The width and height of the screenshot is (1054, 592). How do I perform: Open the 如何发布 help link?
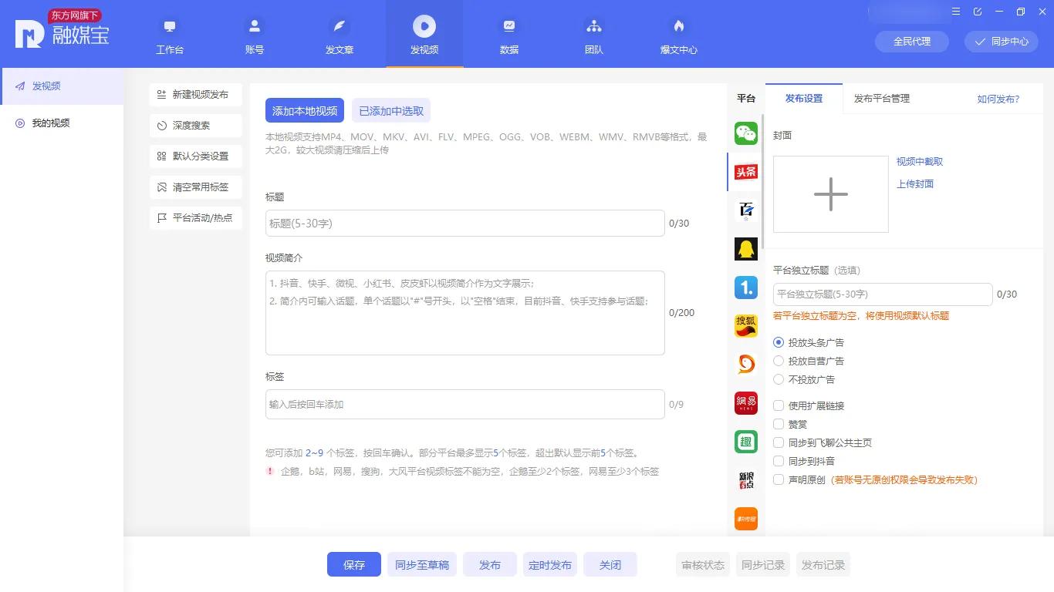tap(998, 99)
